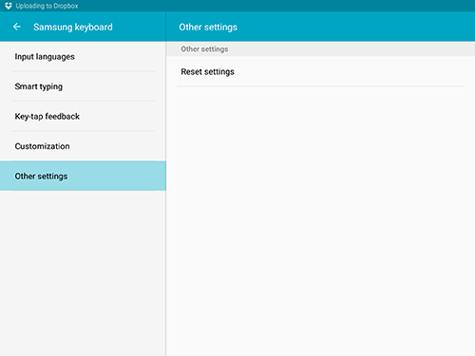This screenshot has height=356, width=475.
Task: Tap the Uploading to Dropbox status text
Action: (47, 6)
